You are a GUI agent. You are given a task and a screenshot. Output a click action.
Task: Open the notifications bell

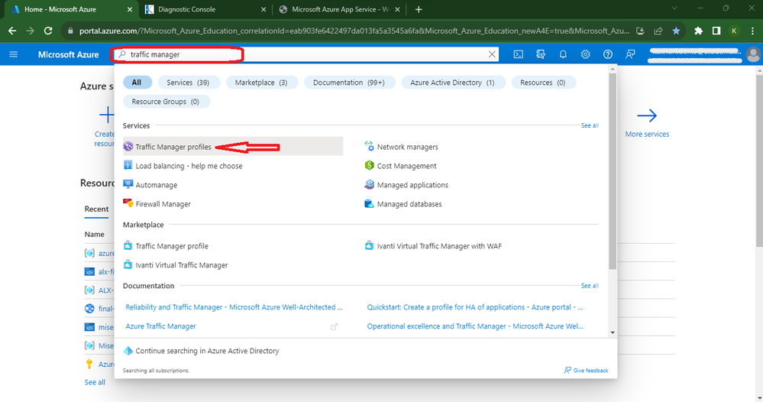563,54
